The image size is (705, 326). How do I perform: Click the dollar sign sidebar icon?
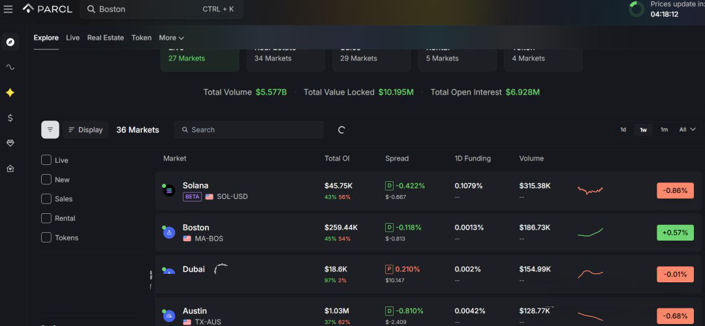click(x=10, y=118)
